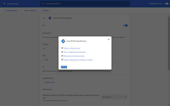Click the Save button in dialog
The image size is (170, 106).
(64, 67)
